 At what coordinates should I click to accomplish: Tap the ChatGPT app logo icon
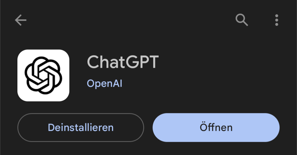tap(43, 75)
